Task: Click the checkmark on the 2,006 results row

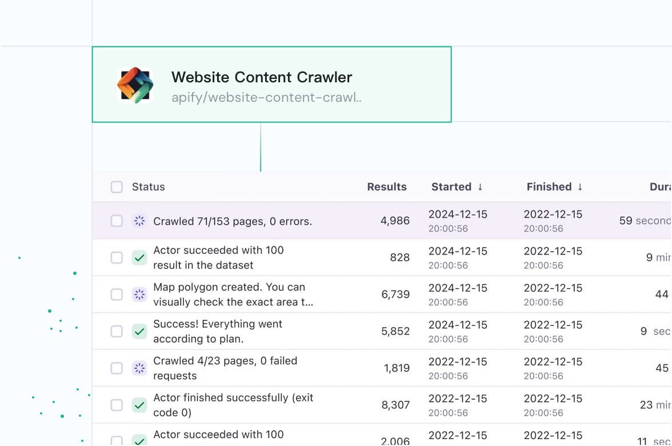Action: point(139,440)
